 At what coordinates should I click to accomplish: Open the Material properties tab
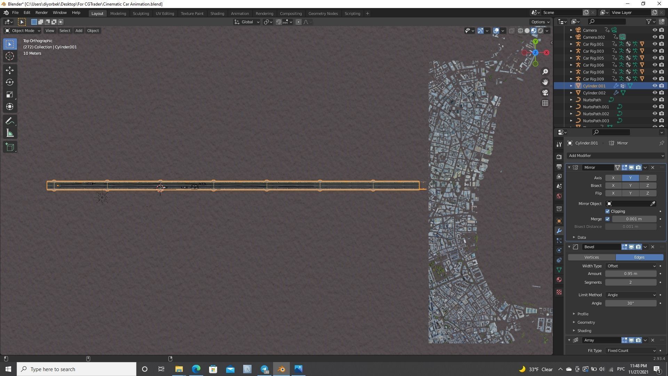tap(559, 280)
